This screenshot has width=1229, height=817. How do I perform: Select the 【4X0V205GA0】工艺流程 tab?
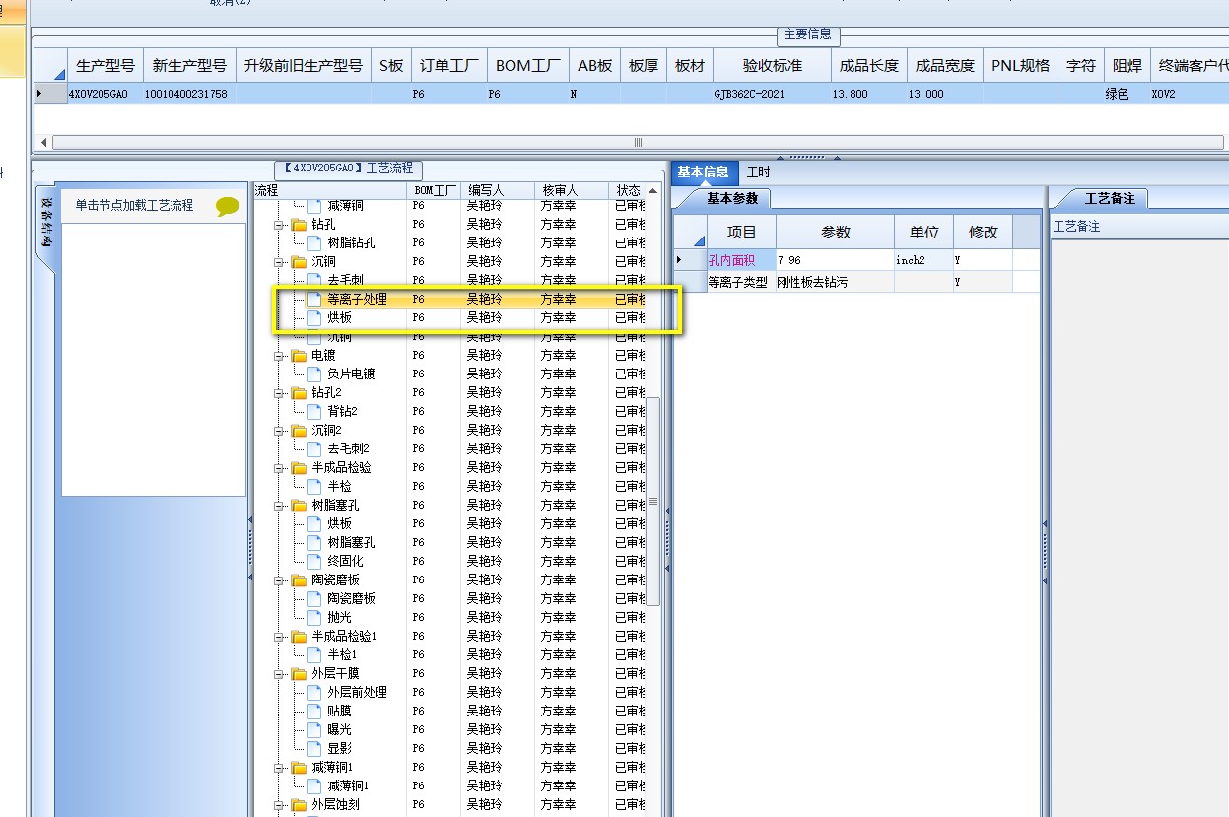coord(348,169)
